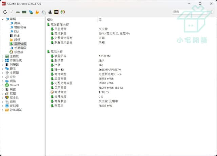The image size is (217, 156).
Task: Expand the 伺服器 tree node
Action: [x=2, y=65]
